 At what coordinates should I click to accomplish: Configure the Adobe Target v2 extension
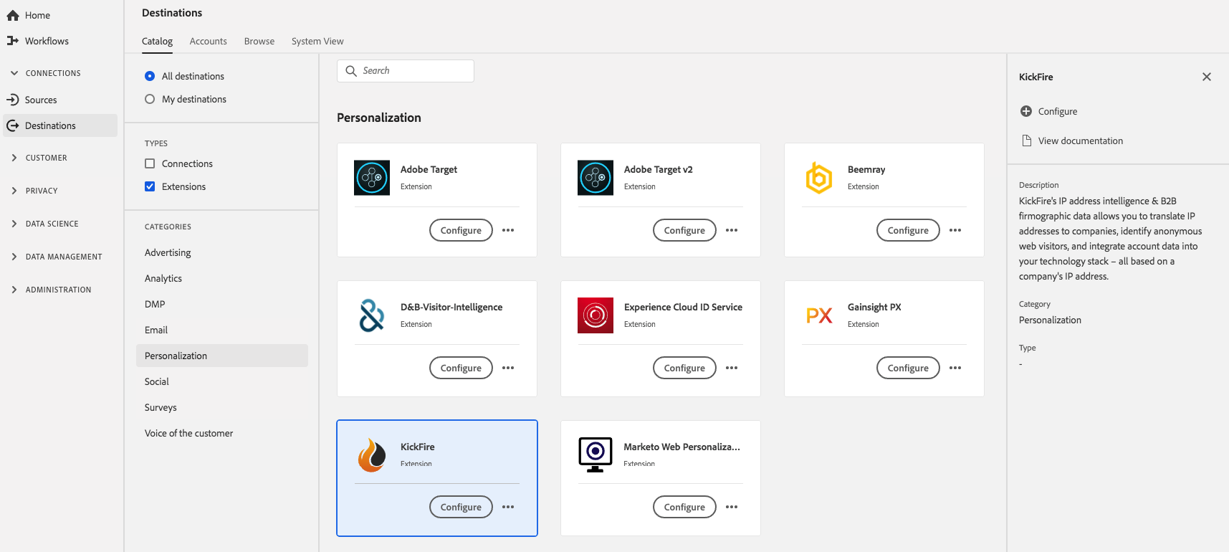684,230
